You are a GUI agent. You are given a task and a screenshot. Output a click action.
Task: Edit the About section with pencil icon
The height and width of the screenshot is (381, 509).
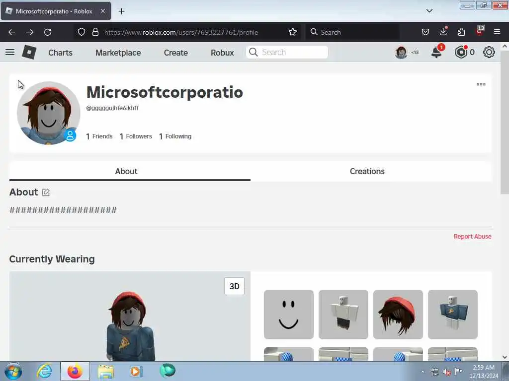pyautogui.click(x=46, y=192)
